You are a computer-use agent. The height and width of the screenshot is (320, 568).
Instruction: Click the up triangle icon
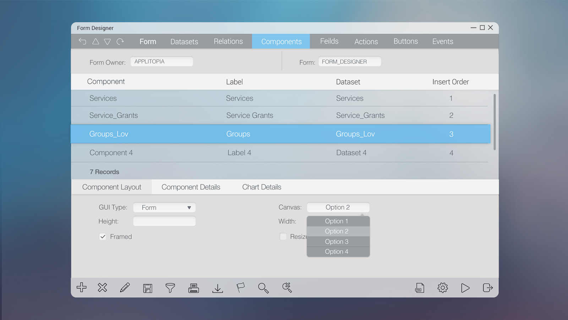[95, 42]
